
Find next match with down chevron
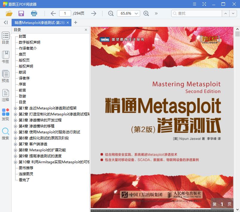[233, 13]
